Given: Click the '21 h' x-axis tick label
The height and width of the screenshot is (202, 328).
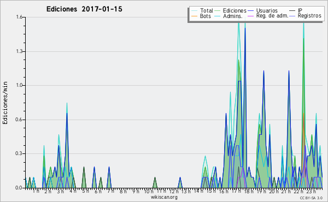Looking at the screenshot, I should [286, 191].
